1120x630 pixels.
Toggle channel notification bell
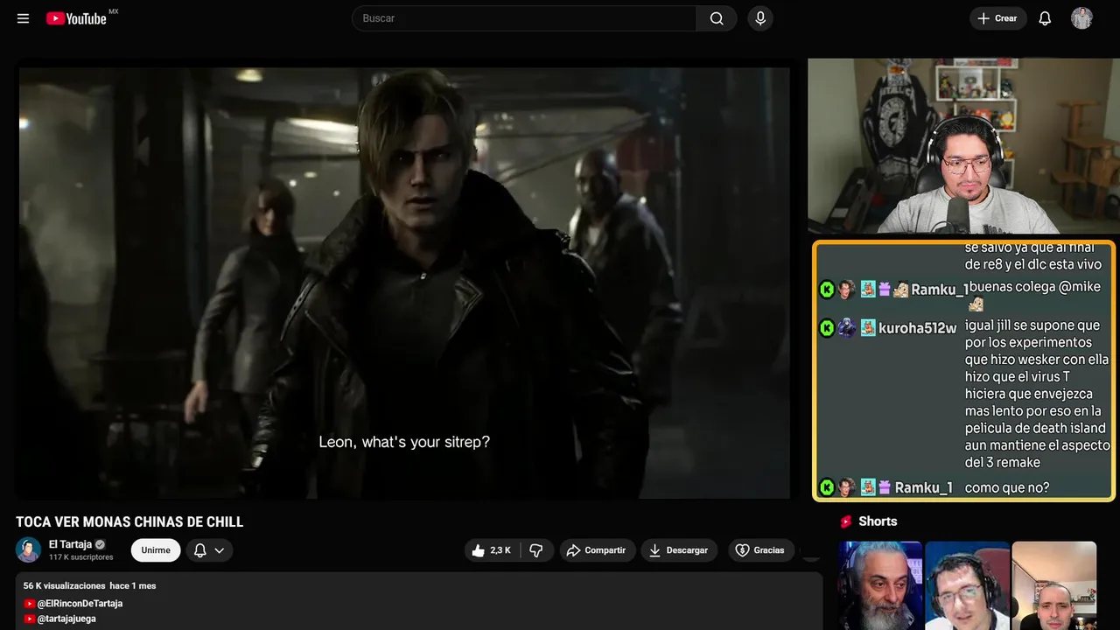(x=199, y=550)
